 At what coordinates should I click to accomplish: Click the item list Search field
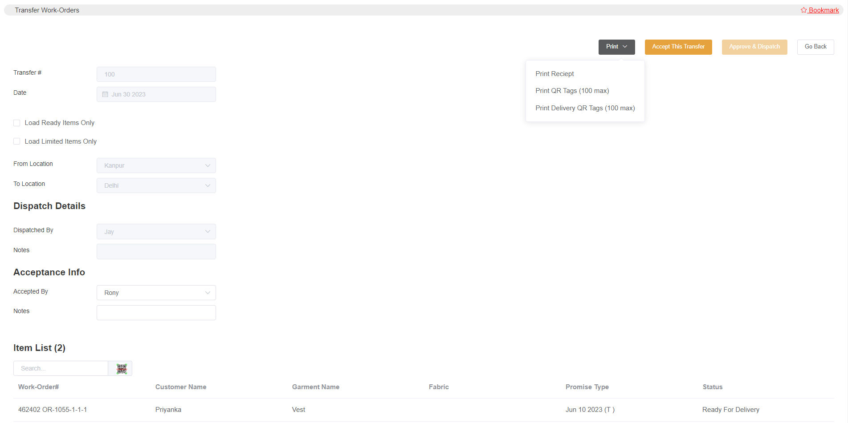tap(61, 368)
